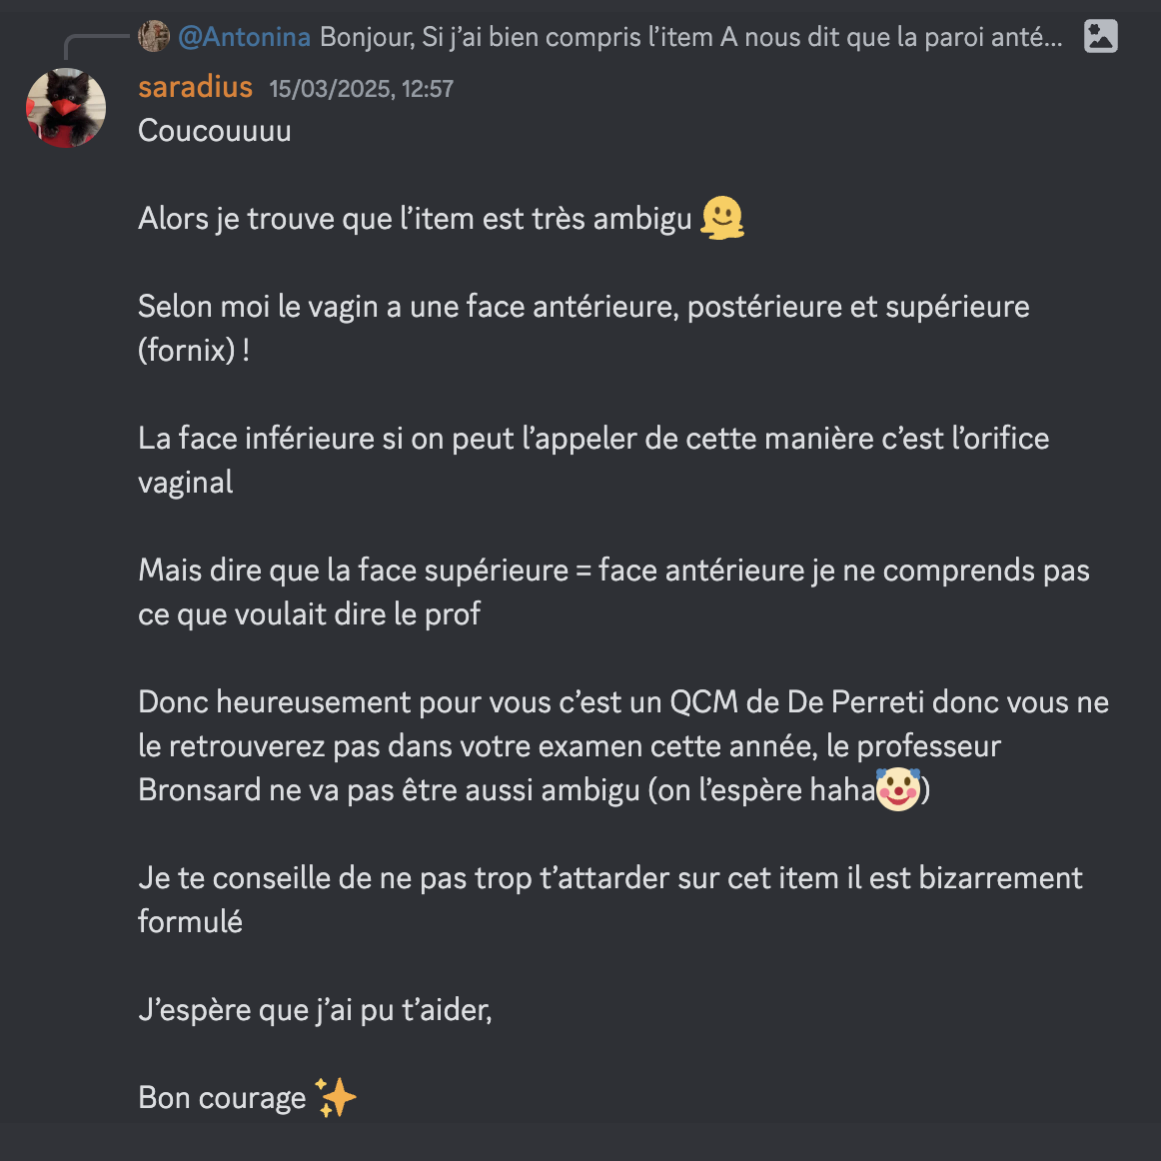Open Antonina's small avatar in the reply header
This screenshot has width=1161, height=1161.
(x=154, y=36)
